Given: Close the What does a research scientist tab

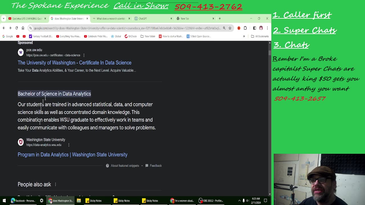Looking at the screenshot, I should pos(129,19).
